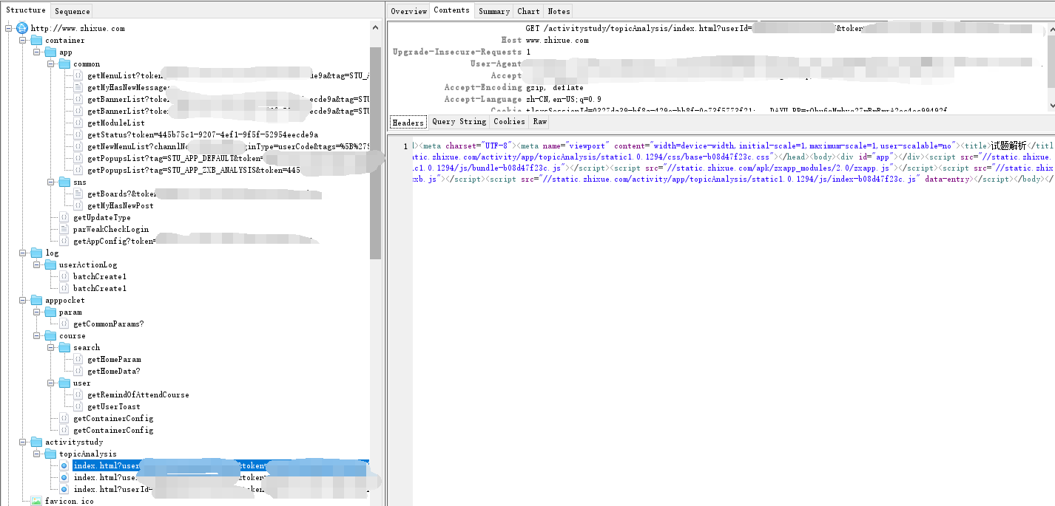Collapse the activitystudy folder node
This screenshot has width=1055, height=506.
click(x=22, y=442)
